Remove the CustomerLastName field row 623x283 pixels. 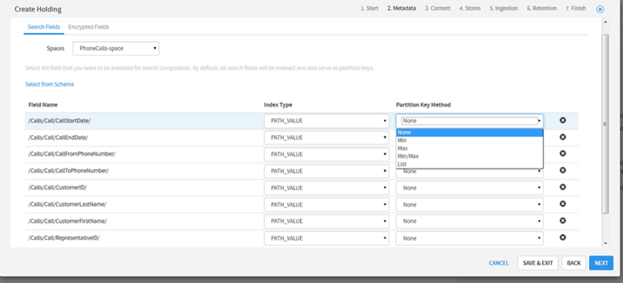point(563,204)
